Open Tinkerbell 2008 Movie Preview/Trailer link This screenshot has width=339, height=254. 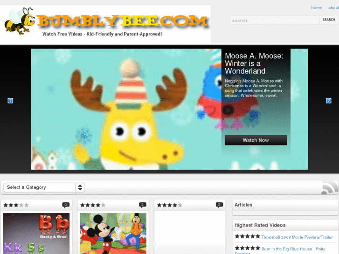pos(297,237)
